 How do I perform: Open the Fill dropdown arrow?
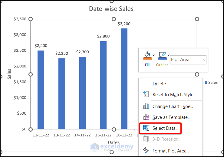coord(154,55)
